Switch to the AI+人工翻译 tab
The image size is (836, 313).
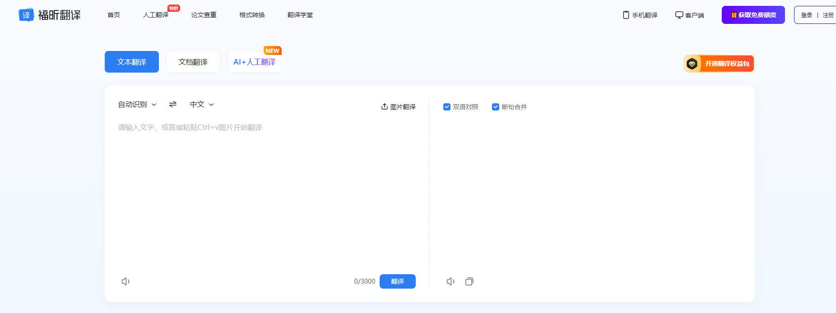[x=255, y=62]
